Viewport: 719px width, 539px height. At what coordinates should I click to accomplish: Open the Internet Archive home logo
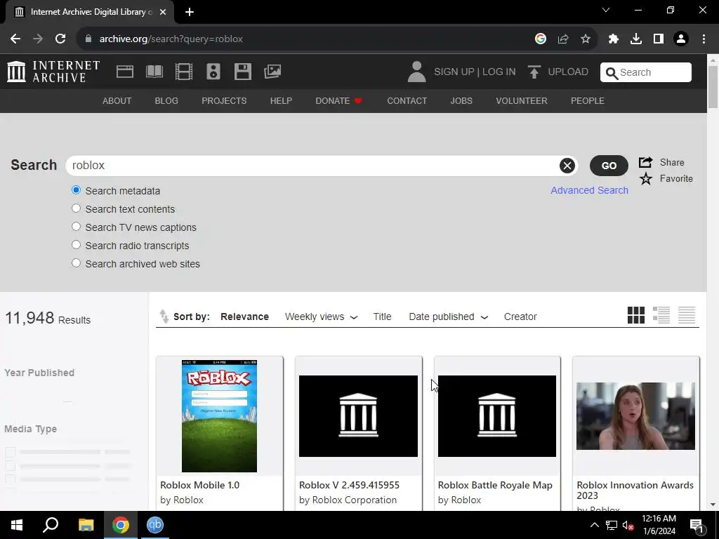53,72
